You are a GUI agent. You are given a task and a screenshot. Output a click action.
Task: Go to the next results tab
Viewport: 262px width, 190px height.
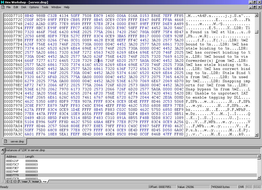pos(13,182)
